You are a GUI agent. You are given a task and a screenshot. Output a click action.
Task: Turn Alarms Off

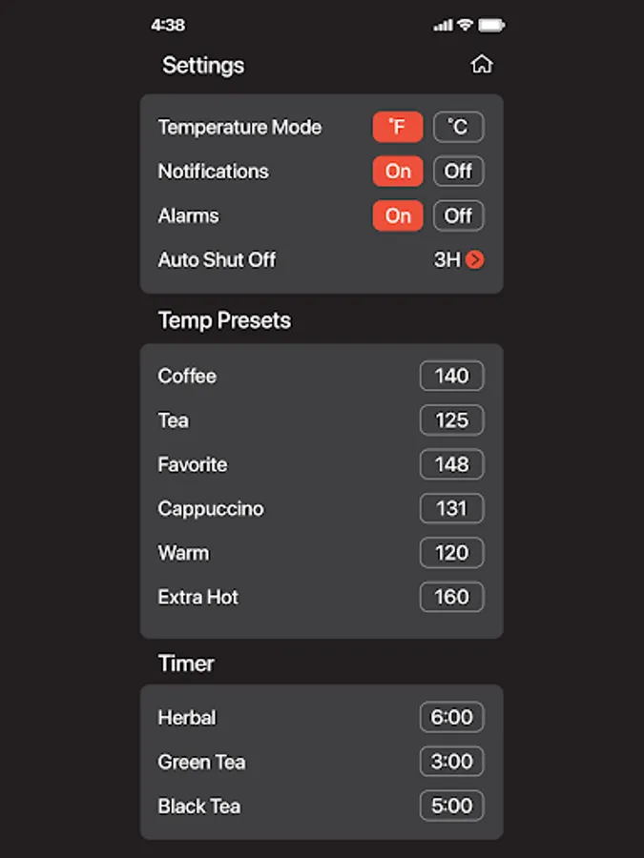[458, 215]
